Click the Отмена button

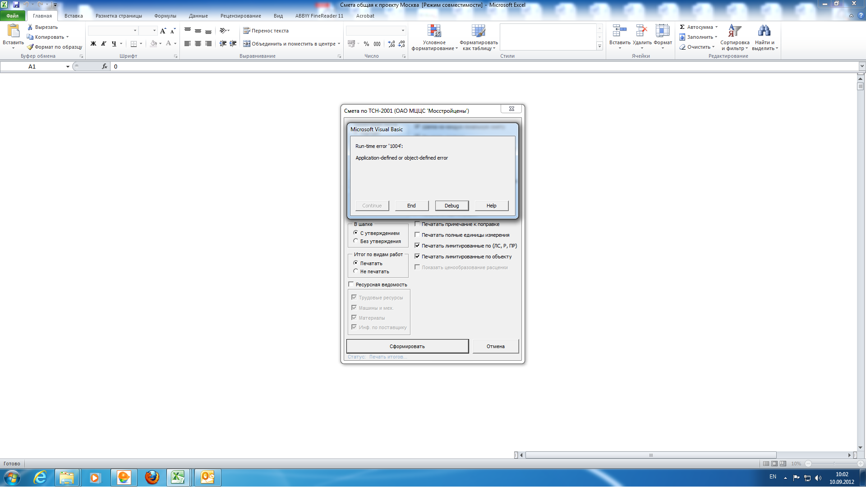click(495, 346)
